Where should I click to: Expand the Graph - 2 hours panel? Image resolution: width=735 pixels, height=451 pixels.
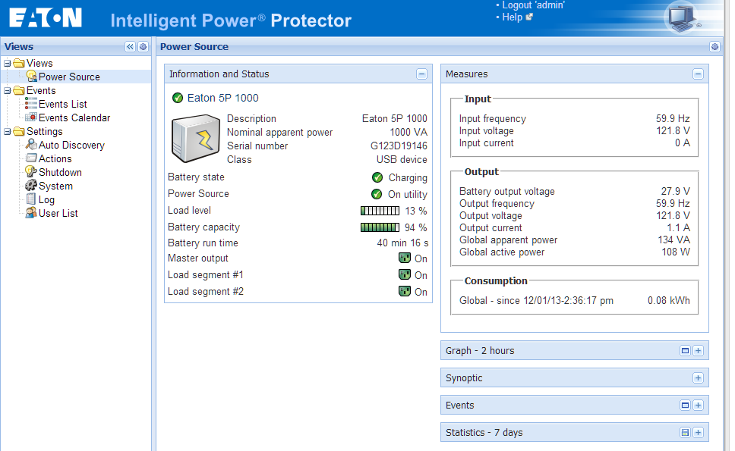coord(698,350)
